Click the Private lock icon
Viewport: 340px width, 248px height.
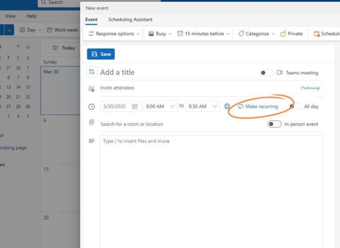point(283,34)
